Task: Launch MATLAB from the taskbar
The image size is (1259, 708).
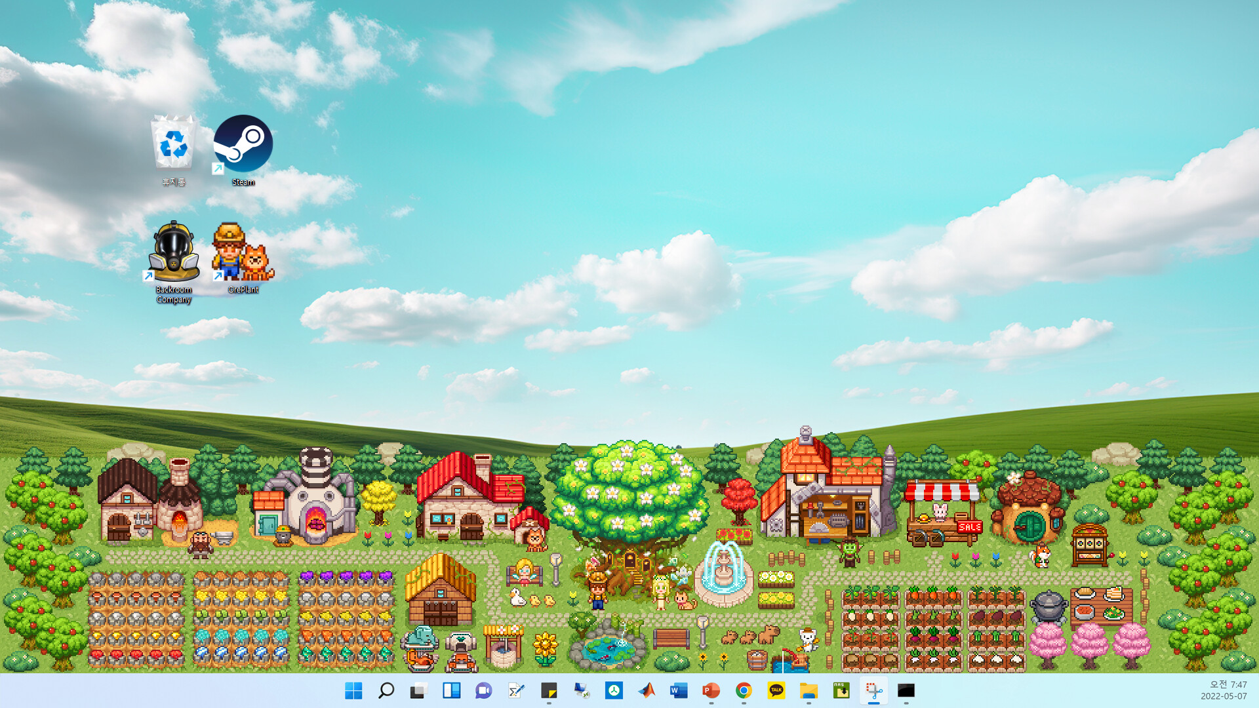Action: (646, 690)
